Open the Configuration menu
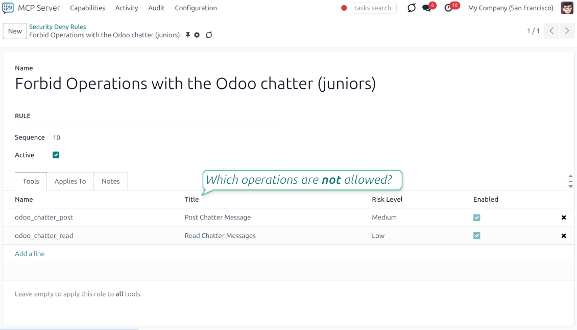This screenshot has width=577, height=330. [196, 8]
